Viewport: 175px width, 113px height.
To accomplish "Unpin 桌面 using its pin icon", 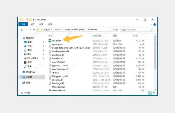I will coord(43,42).
